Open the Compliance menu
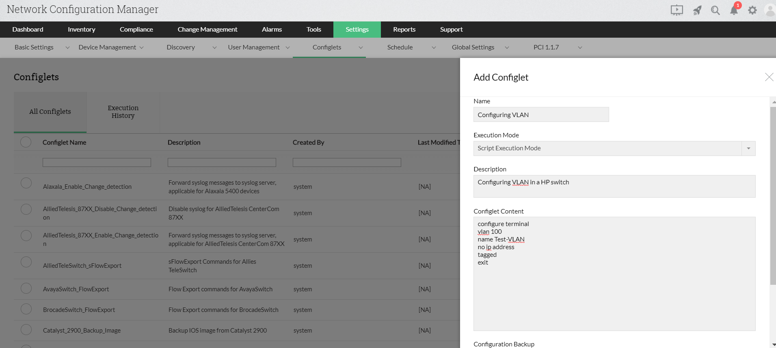 pos(136,30)
